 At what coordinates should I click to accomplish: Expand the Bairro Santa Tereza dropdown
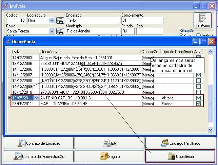pyautogui.click(x=52, y=31)
